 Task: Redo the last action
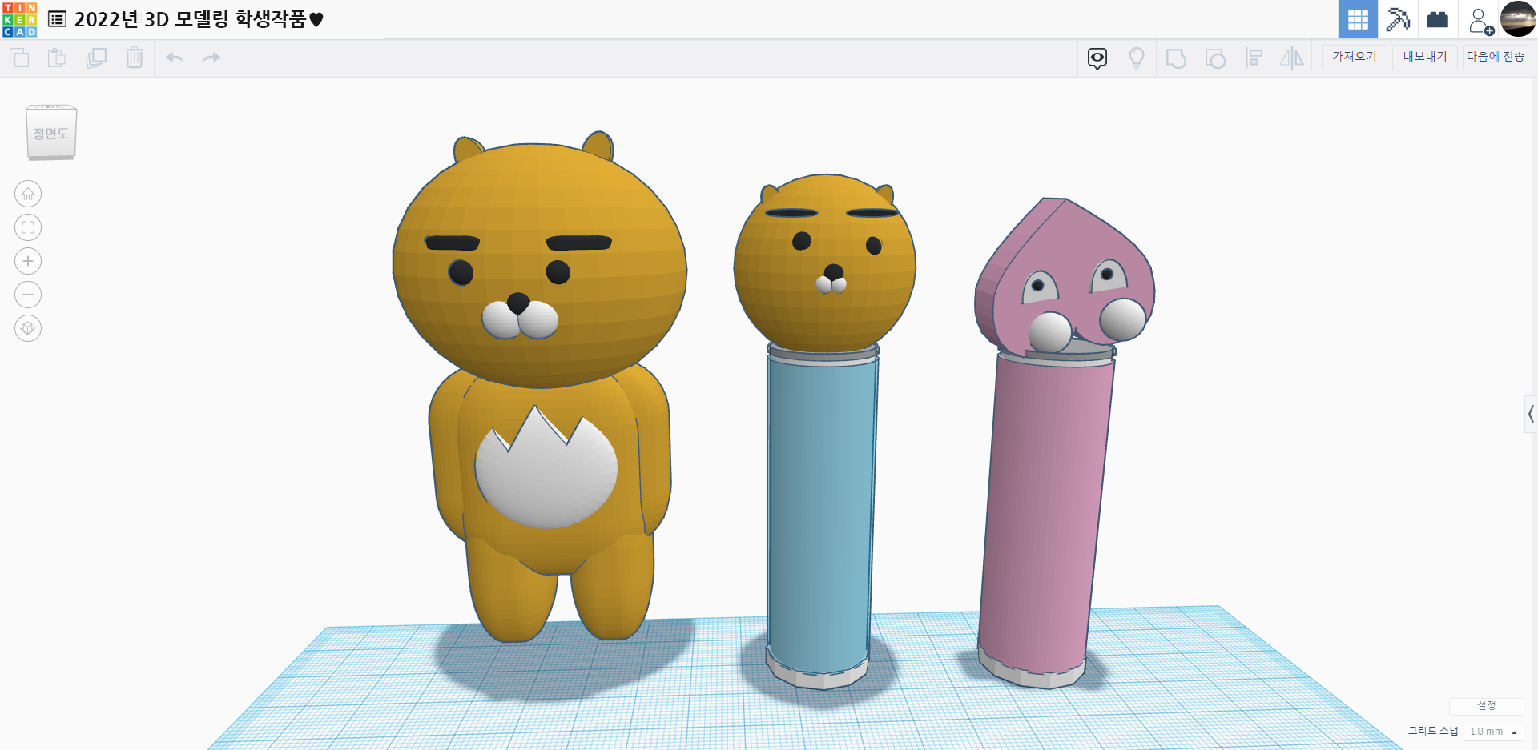[211, 58]
